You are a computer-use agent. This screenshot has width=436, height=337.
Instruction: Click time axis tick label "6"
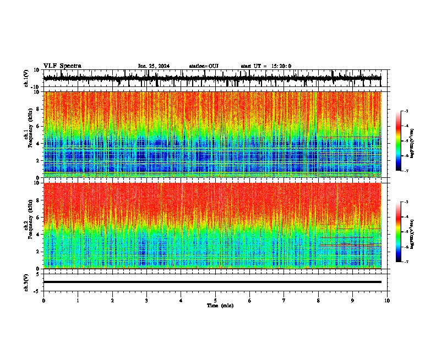coord(250,301)
